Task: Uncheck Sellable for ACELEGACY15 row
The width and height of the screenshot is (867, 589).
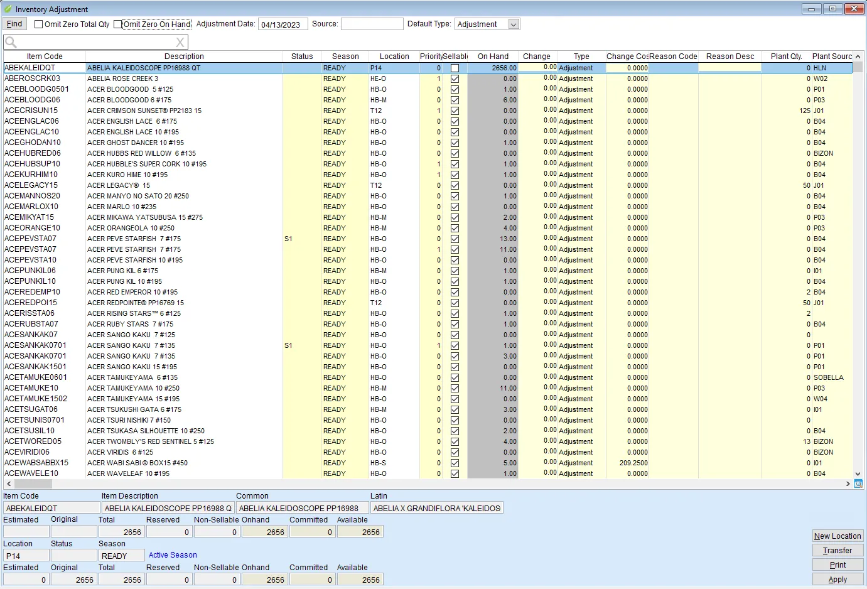Action: 455,185
